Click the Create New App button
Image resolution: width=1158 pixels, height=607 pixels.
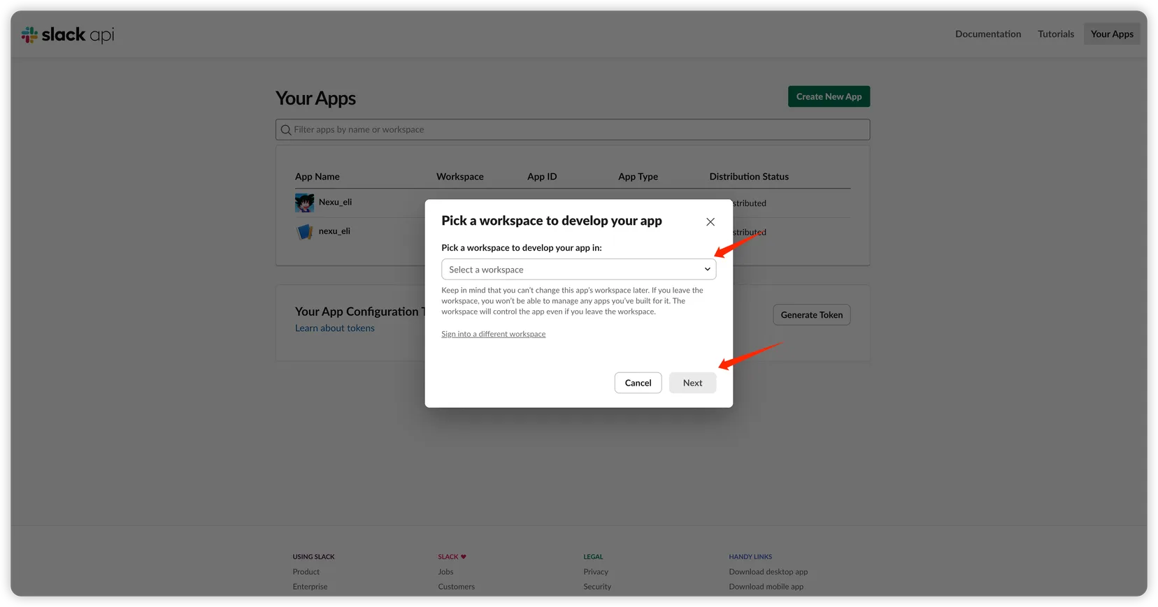point(829,97)
